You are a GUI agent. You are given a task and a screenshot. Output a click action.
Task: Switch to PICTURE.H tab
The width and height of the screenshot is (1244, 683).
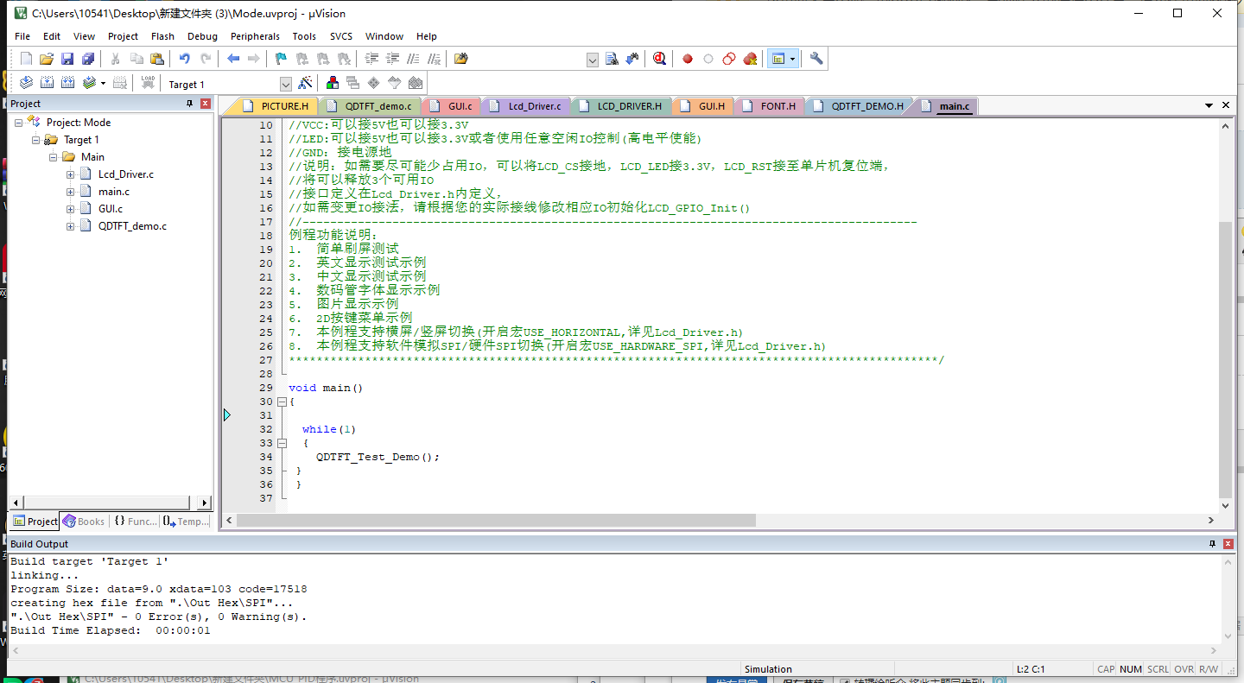click(x=276, y=106)
